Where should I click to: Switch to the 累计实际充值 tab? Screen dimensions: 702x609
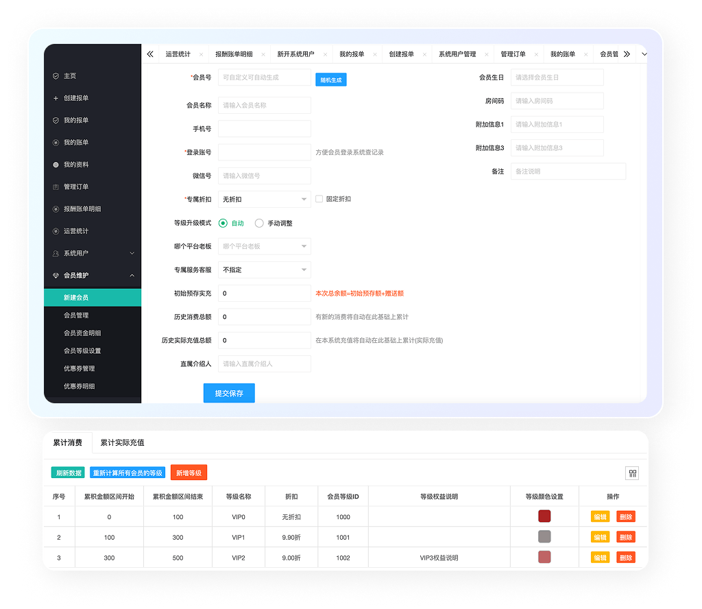[122, 442]
